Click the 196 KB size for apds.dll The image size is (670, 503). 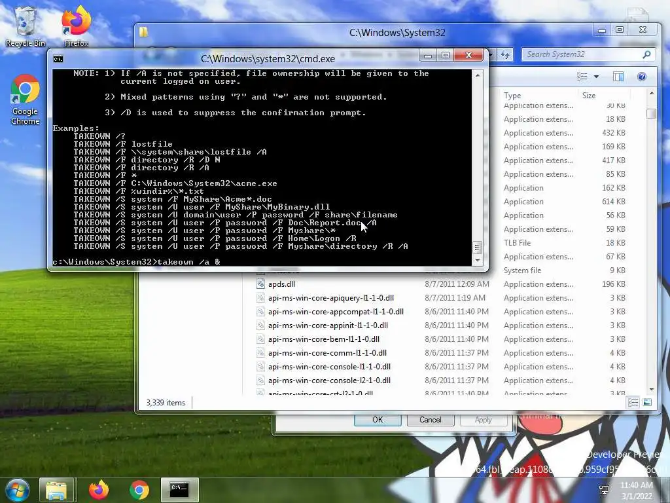(614, 284)
